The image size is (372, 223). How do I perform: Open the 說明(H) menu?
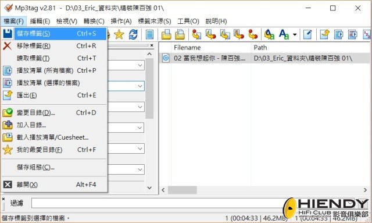point(216,21)
